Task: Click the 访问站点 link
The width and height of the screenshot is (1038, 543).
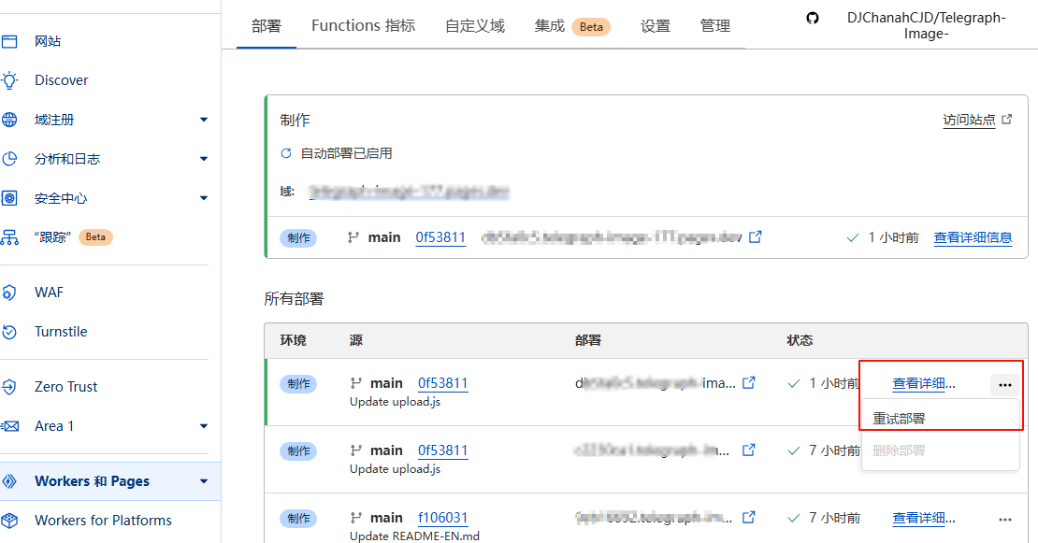Action: pos(969,120)
